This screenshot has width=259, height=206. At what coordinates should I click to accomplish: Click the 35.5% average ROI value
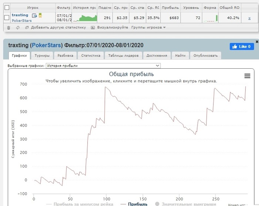153,18
